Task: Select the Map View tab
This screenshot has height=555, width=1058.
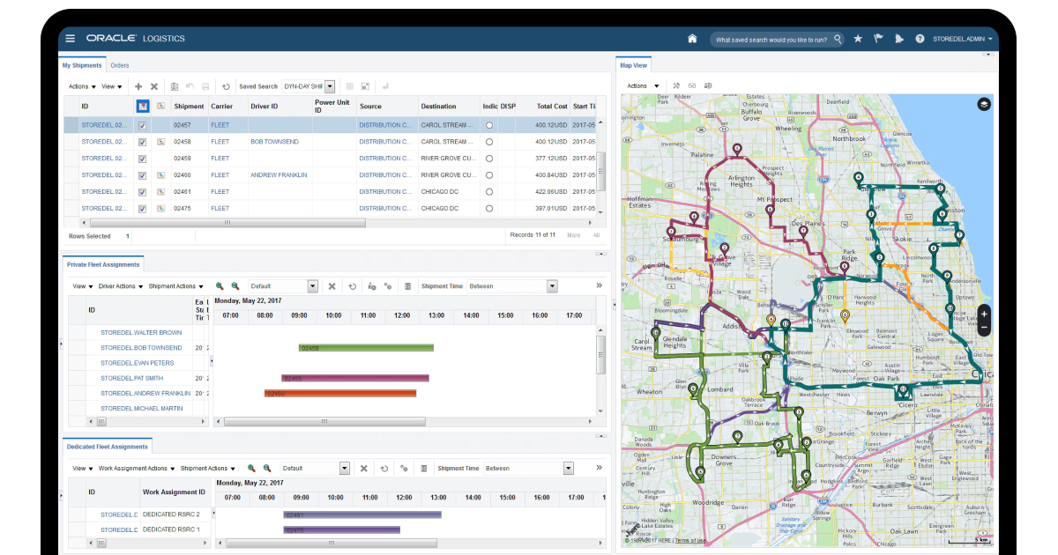Action: click(634, 65)
